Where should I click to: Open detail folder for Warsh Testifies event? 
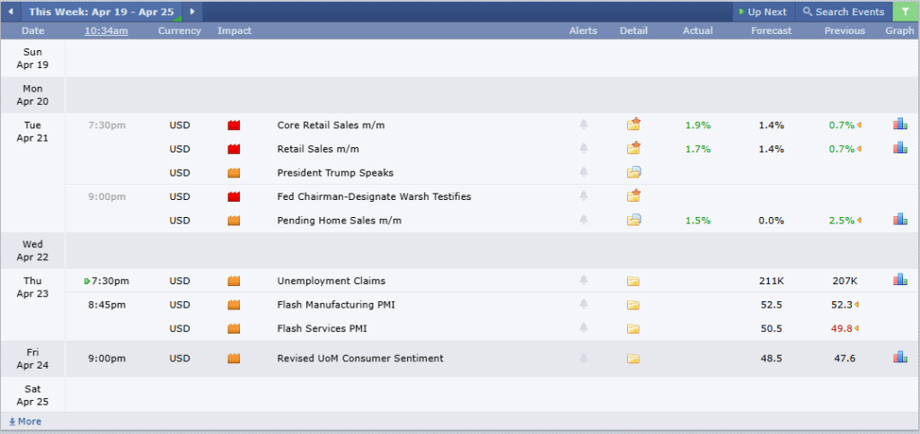[633, 195]
